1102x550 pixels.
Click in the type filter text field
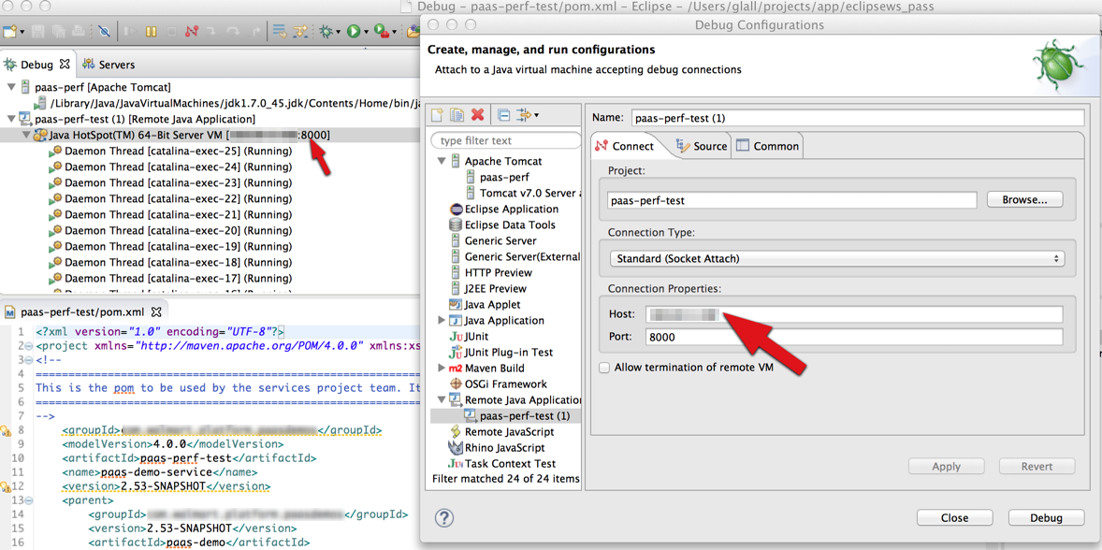[x=505, y=139]
